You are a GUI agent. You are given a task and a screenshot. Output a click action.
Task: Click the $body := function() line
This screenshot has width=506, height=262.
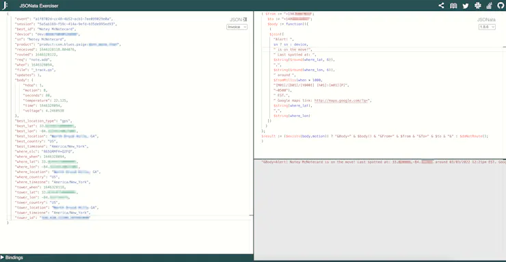coord(288,24)
